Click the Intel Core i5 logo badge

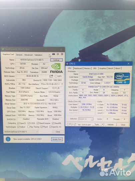click(122, 78)
